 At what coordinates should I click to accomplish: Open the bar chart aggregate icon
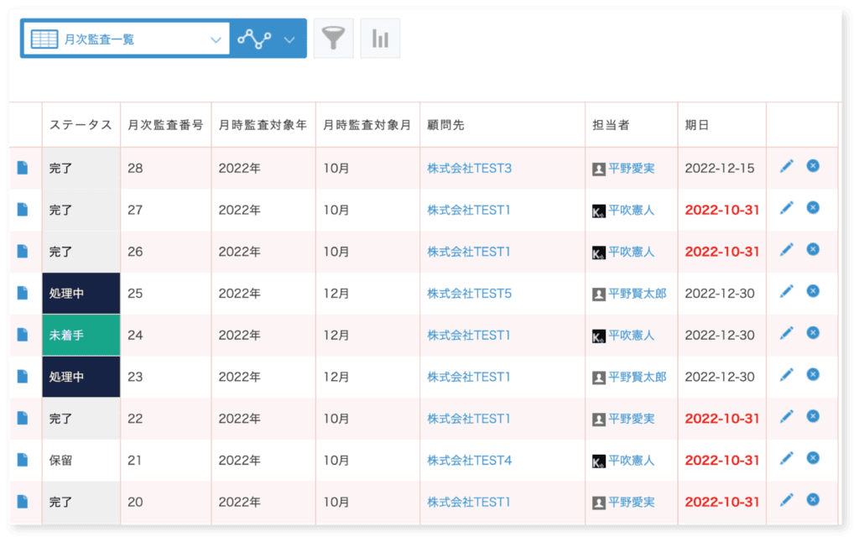tap(380, 39)
